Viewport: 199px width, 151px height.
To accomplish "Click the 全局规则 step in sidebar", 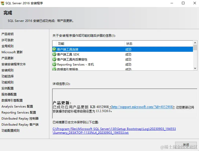I will [8, 46].
